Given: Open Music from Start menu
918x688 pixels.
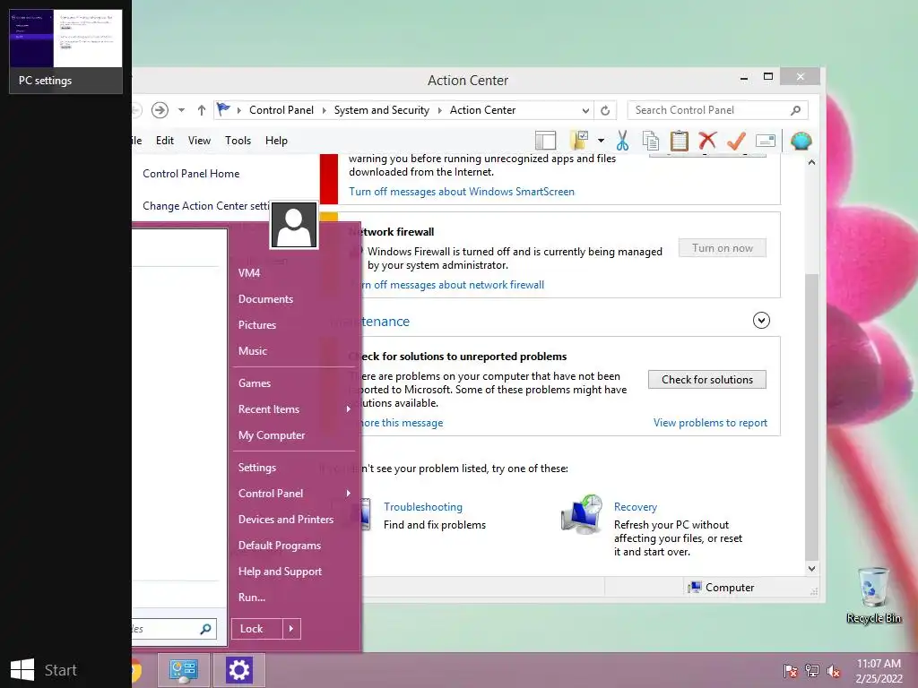Looking at the screenshot, I should (252, 351).
